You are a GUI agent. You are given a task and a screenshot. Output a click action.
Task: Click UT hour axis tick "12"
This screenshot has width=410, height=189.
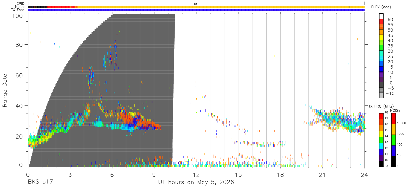coord(196,174)
